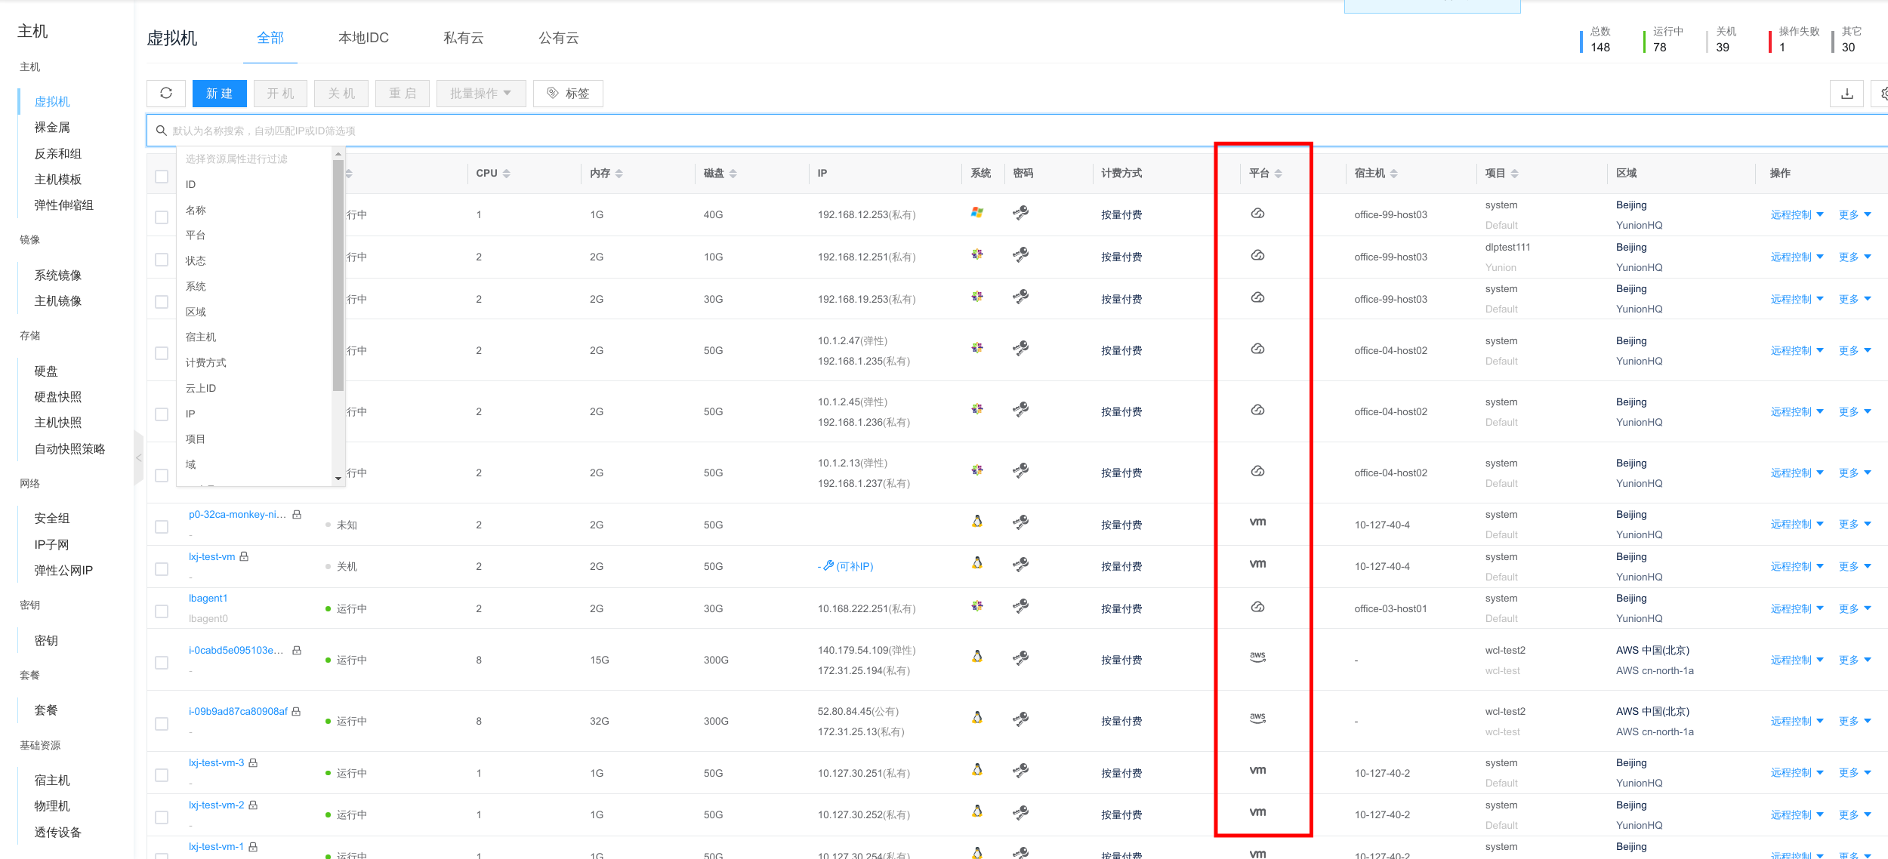
Task: Click VMware platform icon for p0-32ca-monkey row
Action: coord(1257,522)
